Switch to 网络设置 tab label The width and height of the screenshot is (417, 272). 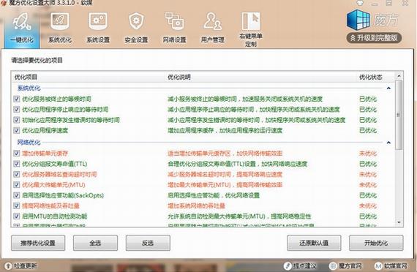[x=174, y=40]
